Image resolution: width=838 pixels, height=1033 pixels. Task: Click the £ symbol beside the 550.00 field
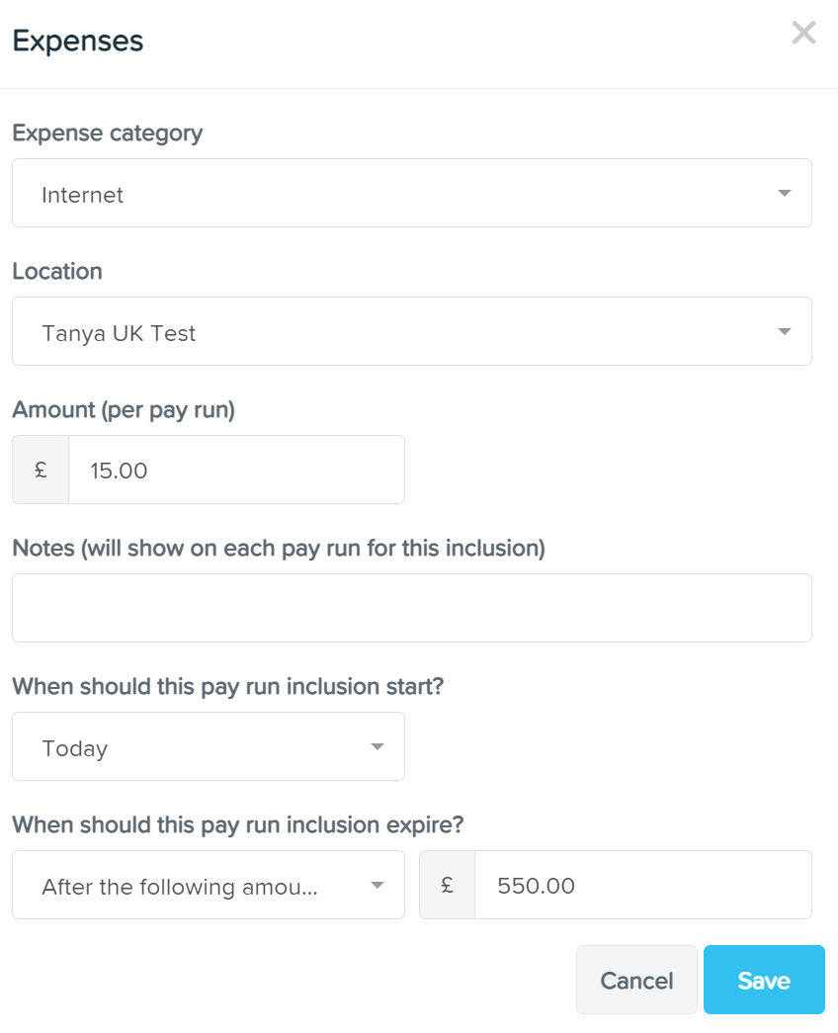click(448, 885)
